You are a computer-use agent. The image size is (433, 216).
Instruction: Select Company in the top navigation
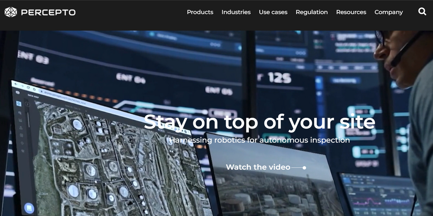click(x=389, y=12)
